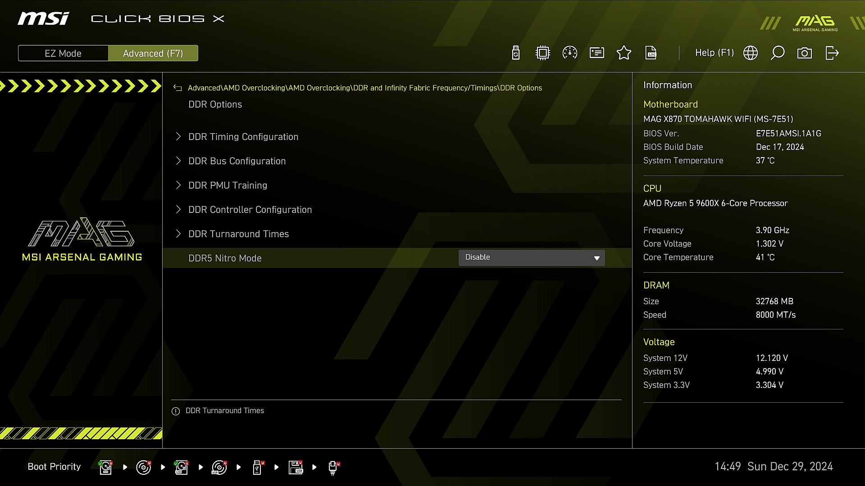This screenshot has height=486, width=865.
Task: Click Help (F1) button
Action: (714, 53)
